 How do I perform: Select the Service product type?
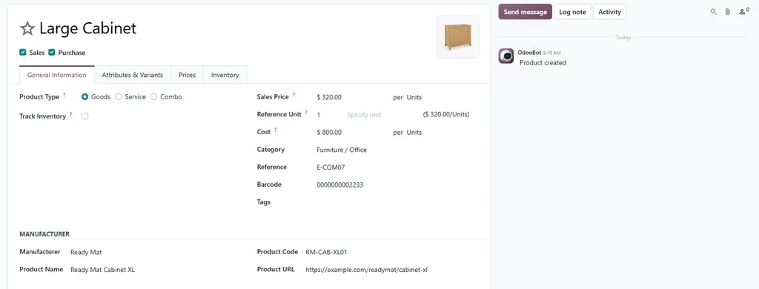click(119, 97)
